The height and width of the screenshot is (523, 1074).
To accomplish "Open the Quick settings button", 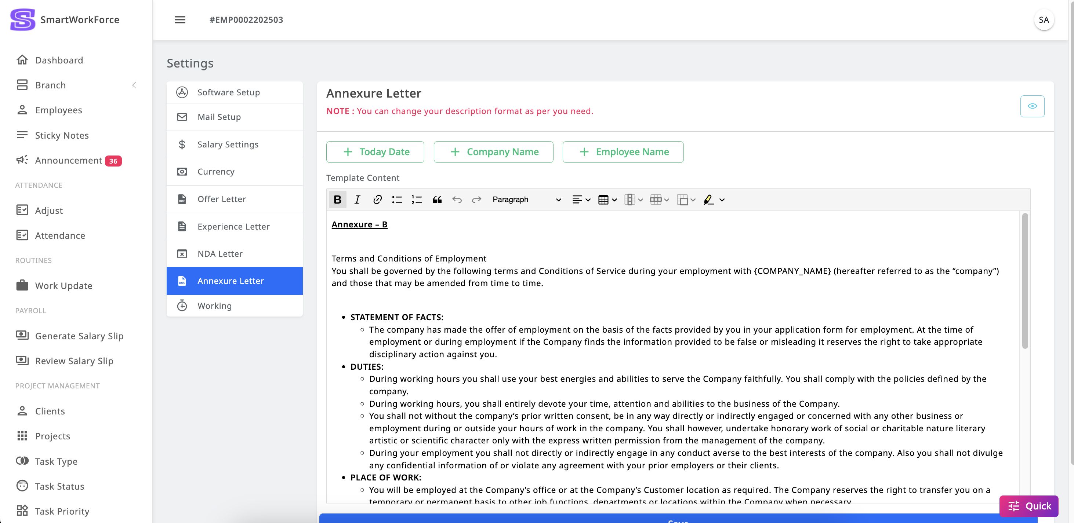I will 1028,506.
